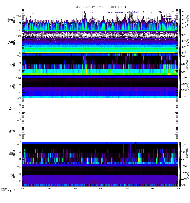Click inside the thc fbk edc12 filter bank plot
The image size is (190, 203).
(x=100, y=153)
